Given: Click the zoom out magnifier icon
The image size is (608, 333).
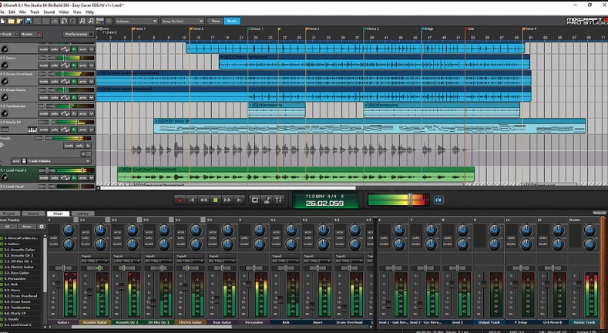Looking at the screenshot, I should (91, 21).
